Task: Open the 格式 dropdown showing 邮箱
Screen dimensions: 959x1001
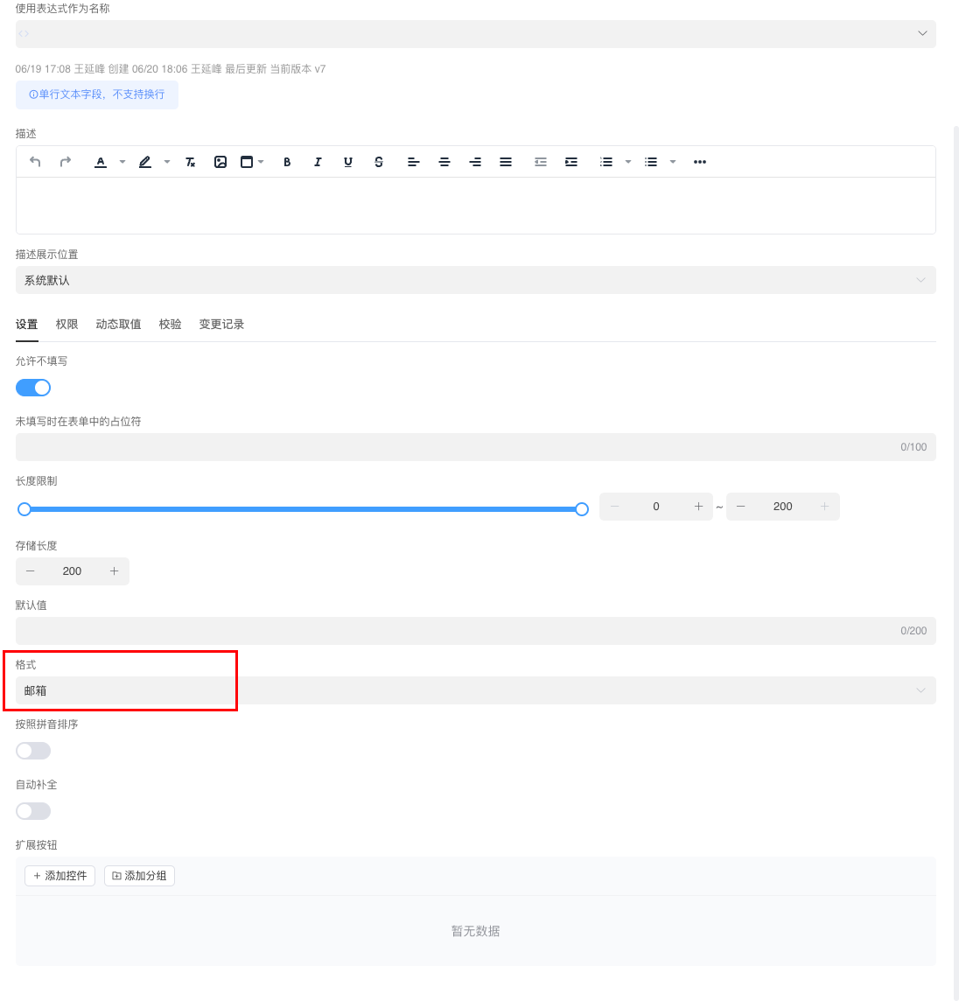Action: tap(475, 690)
